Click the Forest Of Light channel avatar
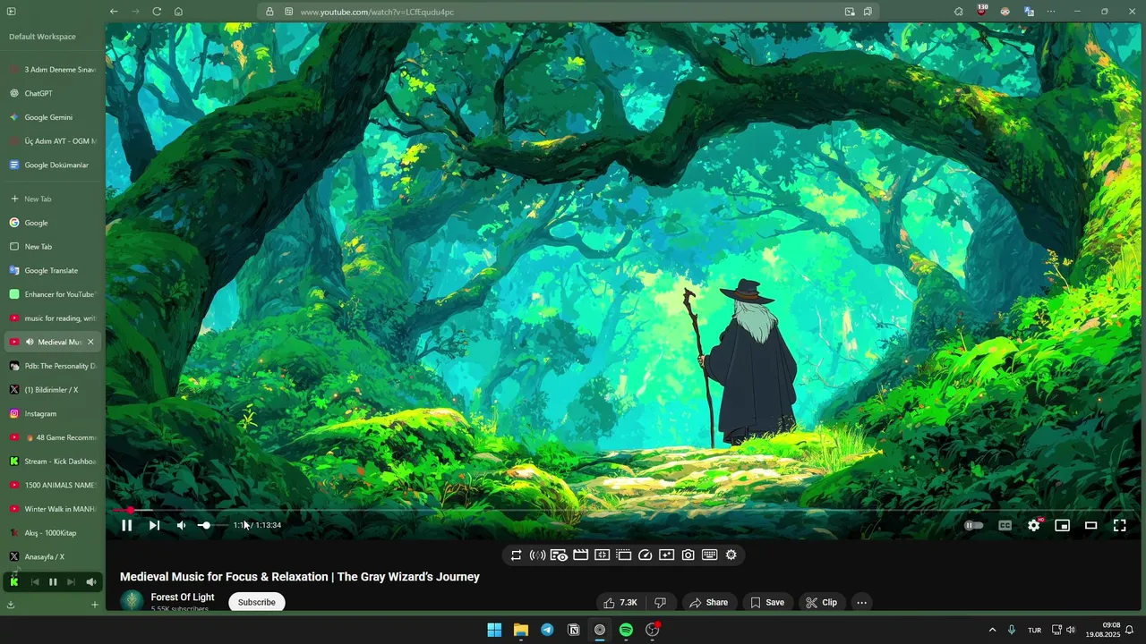Image resolution: width=1146 pixels, height=644 pixels. (132, 601)
